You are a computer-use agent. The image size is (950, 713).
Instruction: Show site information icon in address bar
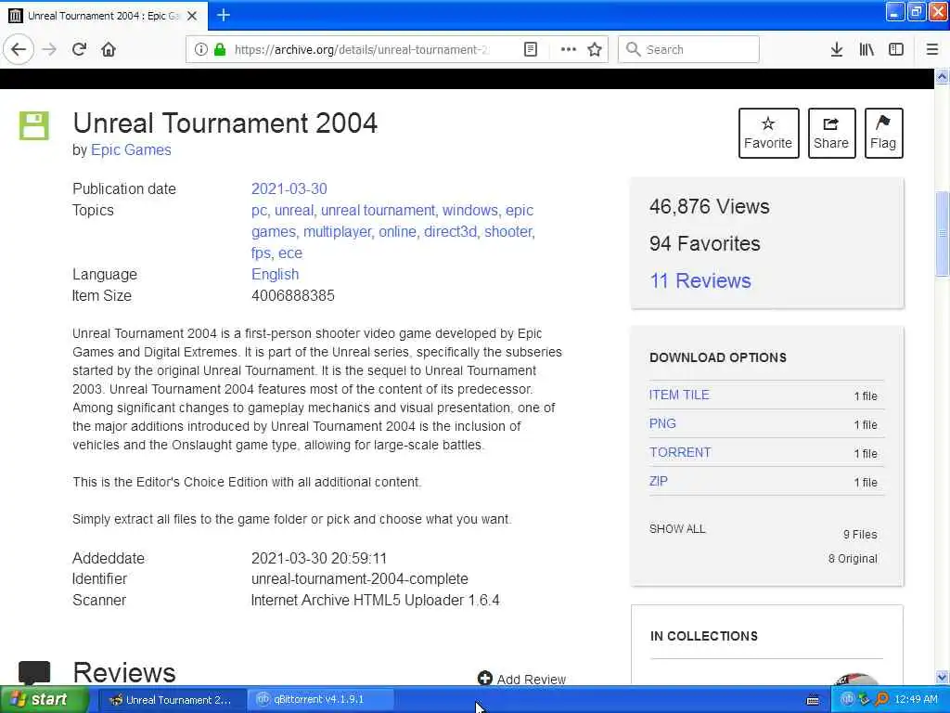(x=200, y=49)
